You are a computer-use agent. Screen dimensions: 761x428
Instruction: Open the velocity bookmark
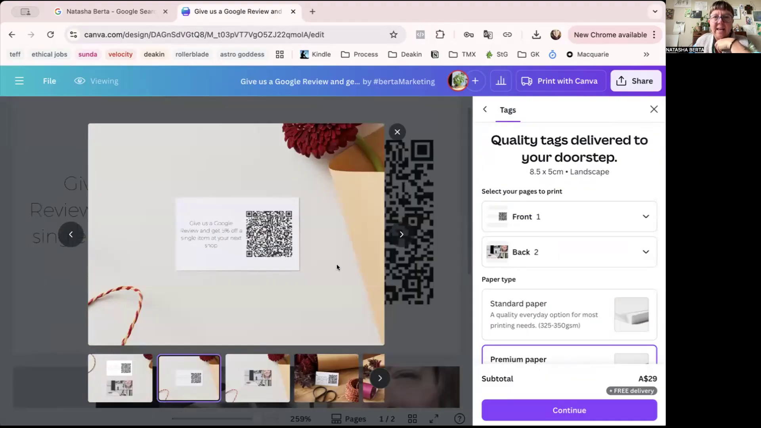(120, 54)
